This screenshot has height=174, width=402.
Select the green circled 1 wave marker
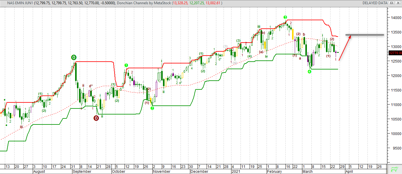(126, 65)
